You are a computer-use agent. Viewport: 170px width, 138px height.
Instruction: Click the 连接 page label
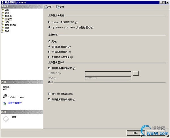click(7, 22)
